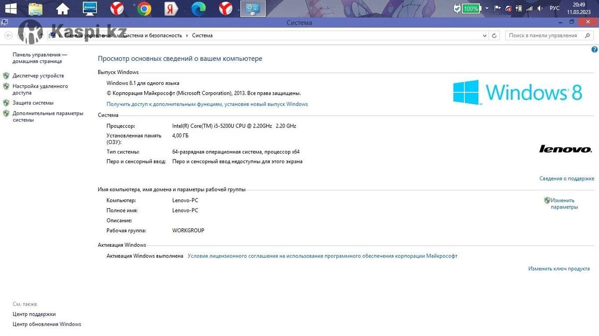The width and height of the screenshot is (599, 336).
Task: Click the Lenovo power plug tray icon
Action: click(x=457, y=8)
